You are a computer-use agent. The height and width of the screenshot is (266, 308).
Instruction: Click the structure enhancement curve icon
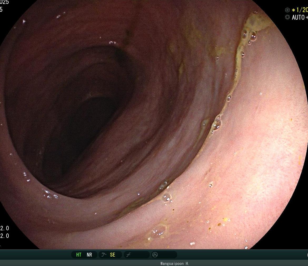coord(104,255)
